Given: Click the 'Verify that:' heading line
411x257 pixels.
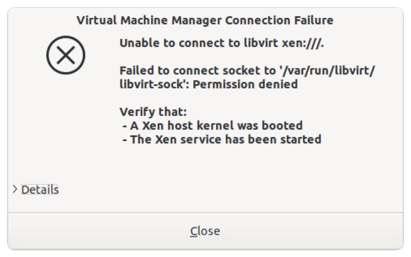Looking at the screenshot, I should (153, 112).
